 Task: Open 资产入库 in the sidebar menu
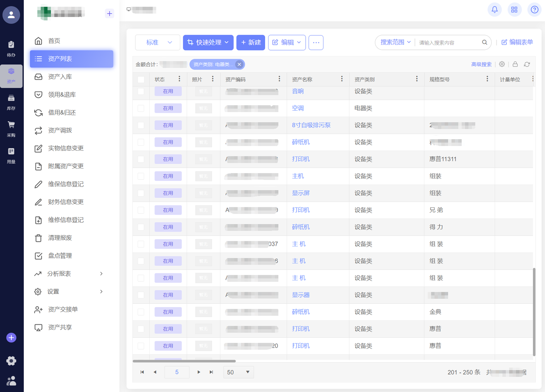pyautogui.click(x=60, y=77)
